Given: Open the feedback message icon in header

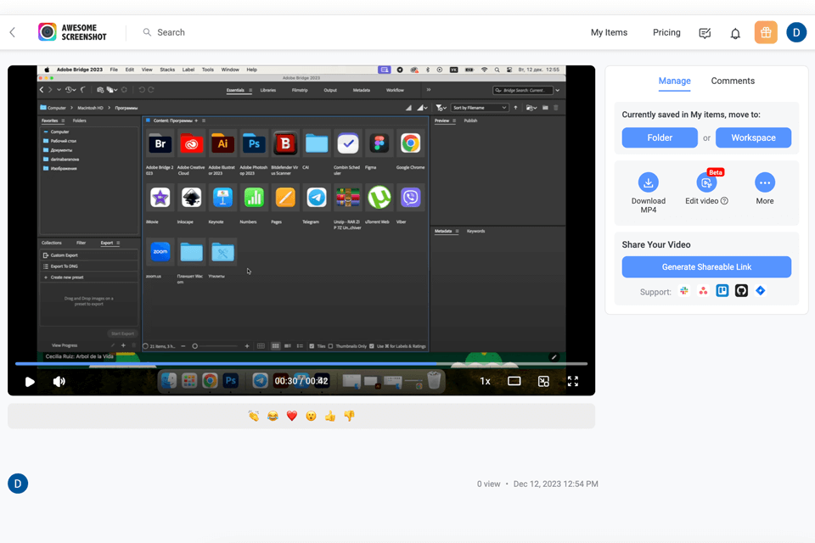Looking at the screenshot, I should pos(705,33).
